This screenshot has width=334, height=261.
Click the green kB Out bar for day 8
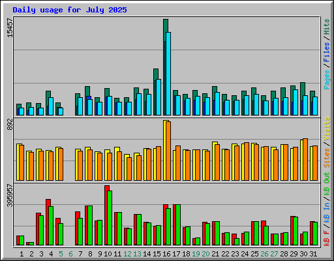(x=90, y=226)
